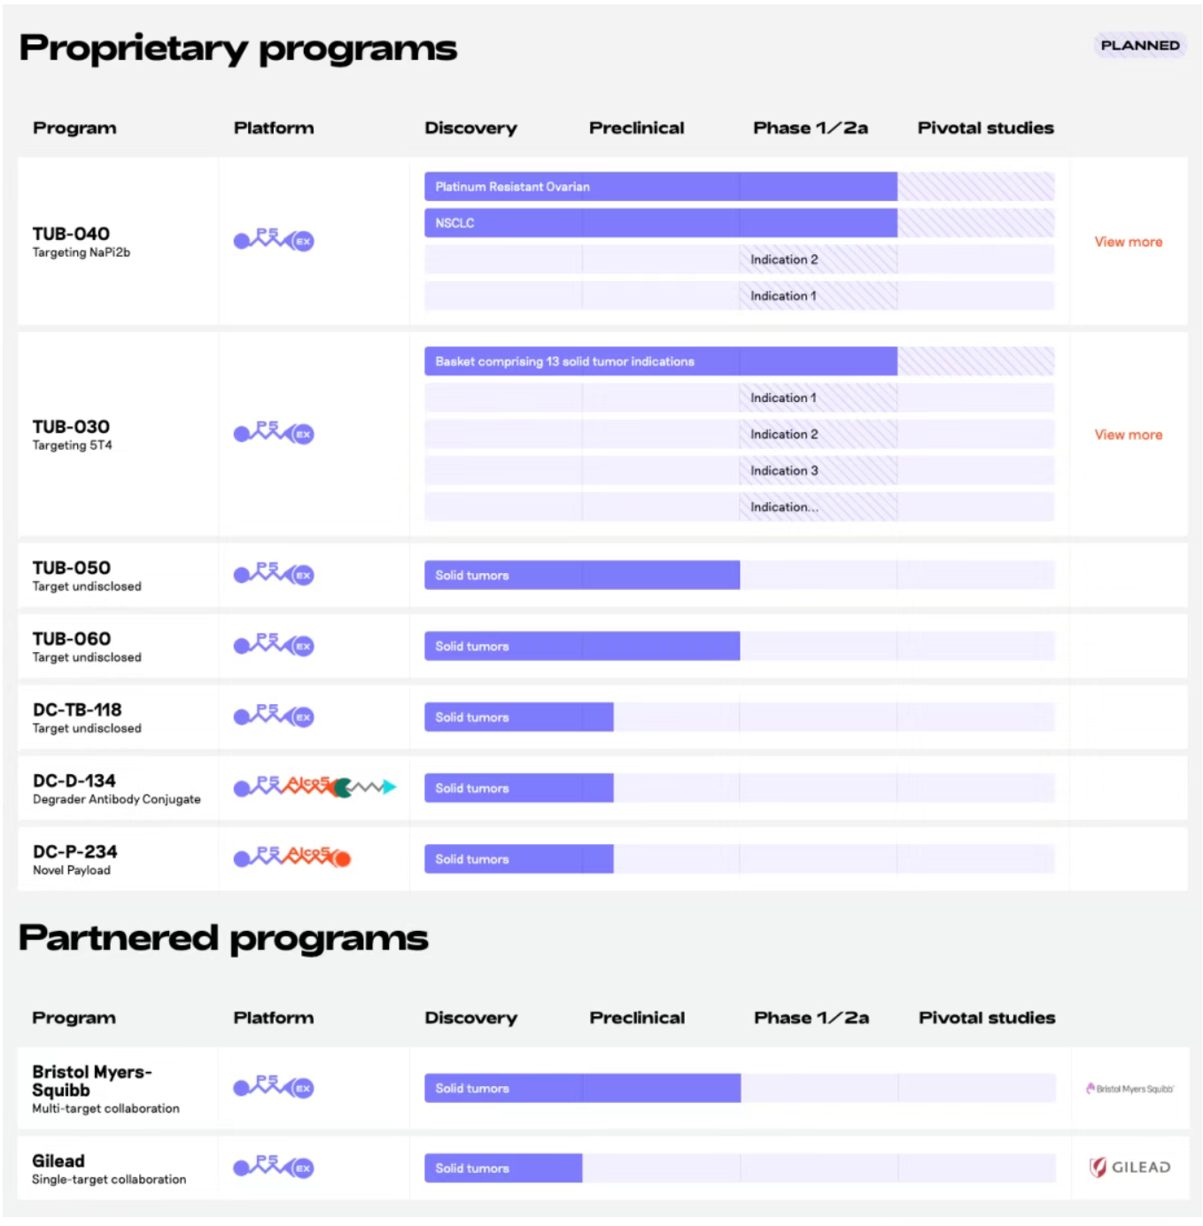This screenshot has height=1226, width=1203.
Task: Click the TUB-060 program name
Action: (x=72, y=639)
